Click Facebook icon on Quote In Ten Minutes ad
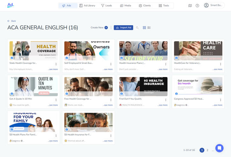 (x=12, y=94)
